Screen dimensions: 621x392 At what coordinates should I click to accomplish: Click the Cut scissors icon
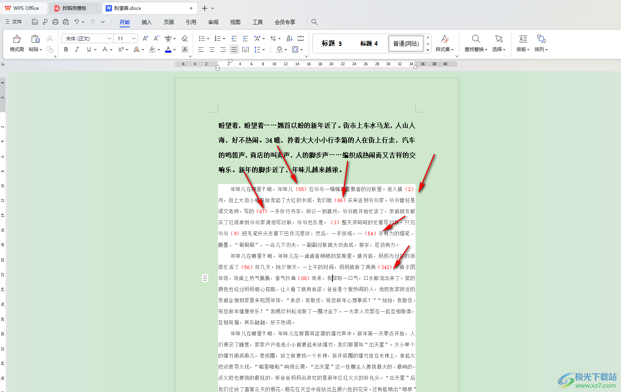pyautogui.click(x=50, y=38)
